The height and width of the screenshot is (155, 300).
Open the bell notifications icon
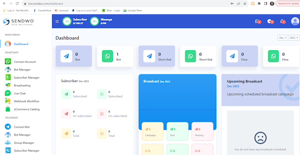(283, 21)
